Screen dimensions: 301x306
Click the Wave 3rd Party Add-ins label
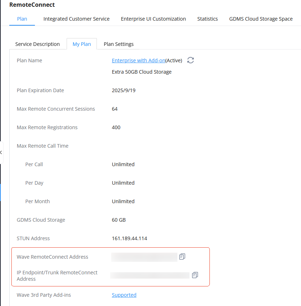44,295
